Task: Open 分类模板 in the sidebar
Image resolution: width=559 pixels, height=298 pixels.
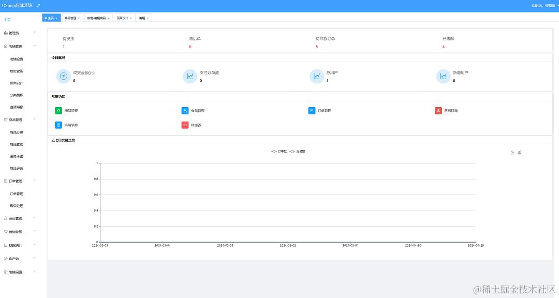Action: 17,95
